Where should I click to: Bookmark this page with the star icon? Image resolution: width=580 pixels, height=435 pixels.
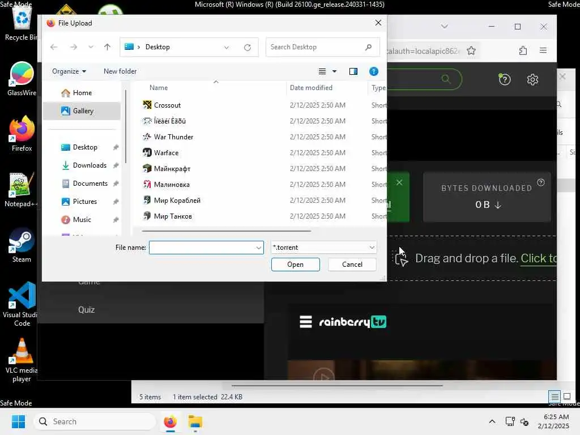(x=471, y=50)
